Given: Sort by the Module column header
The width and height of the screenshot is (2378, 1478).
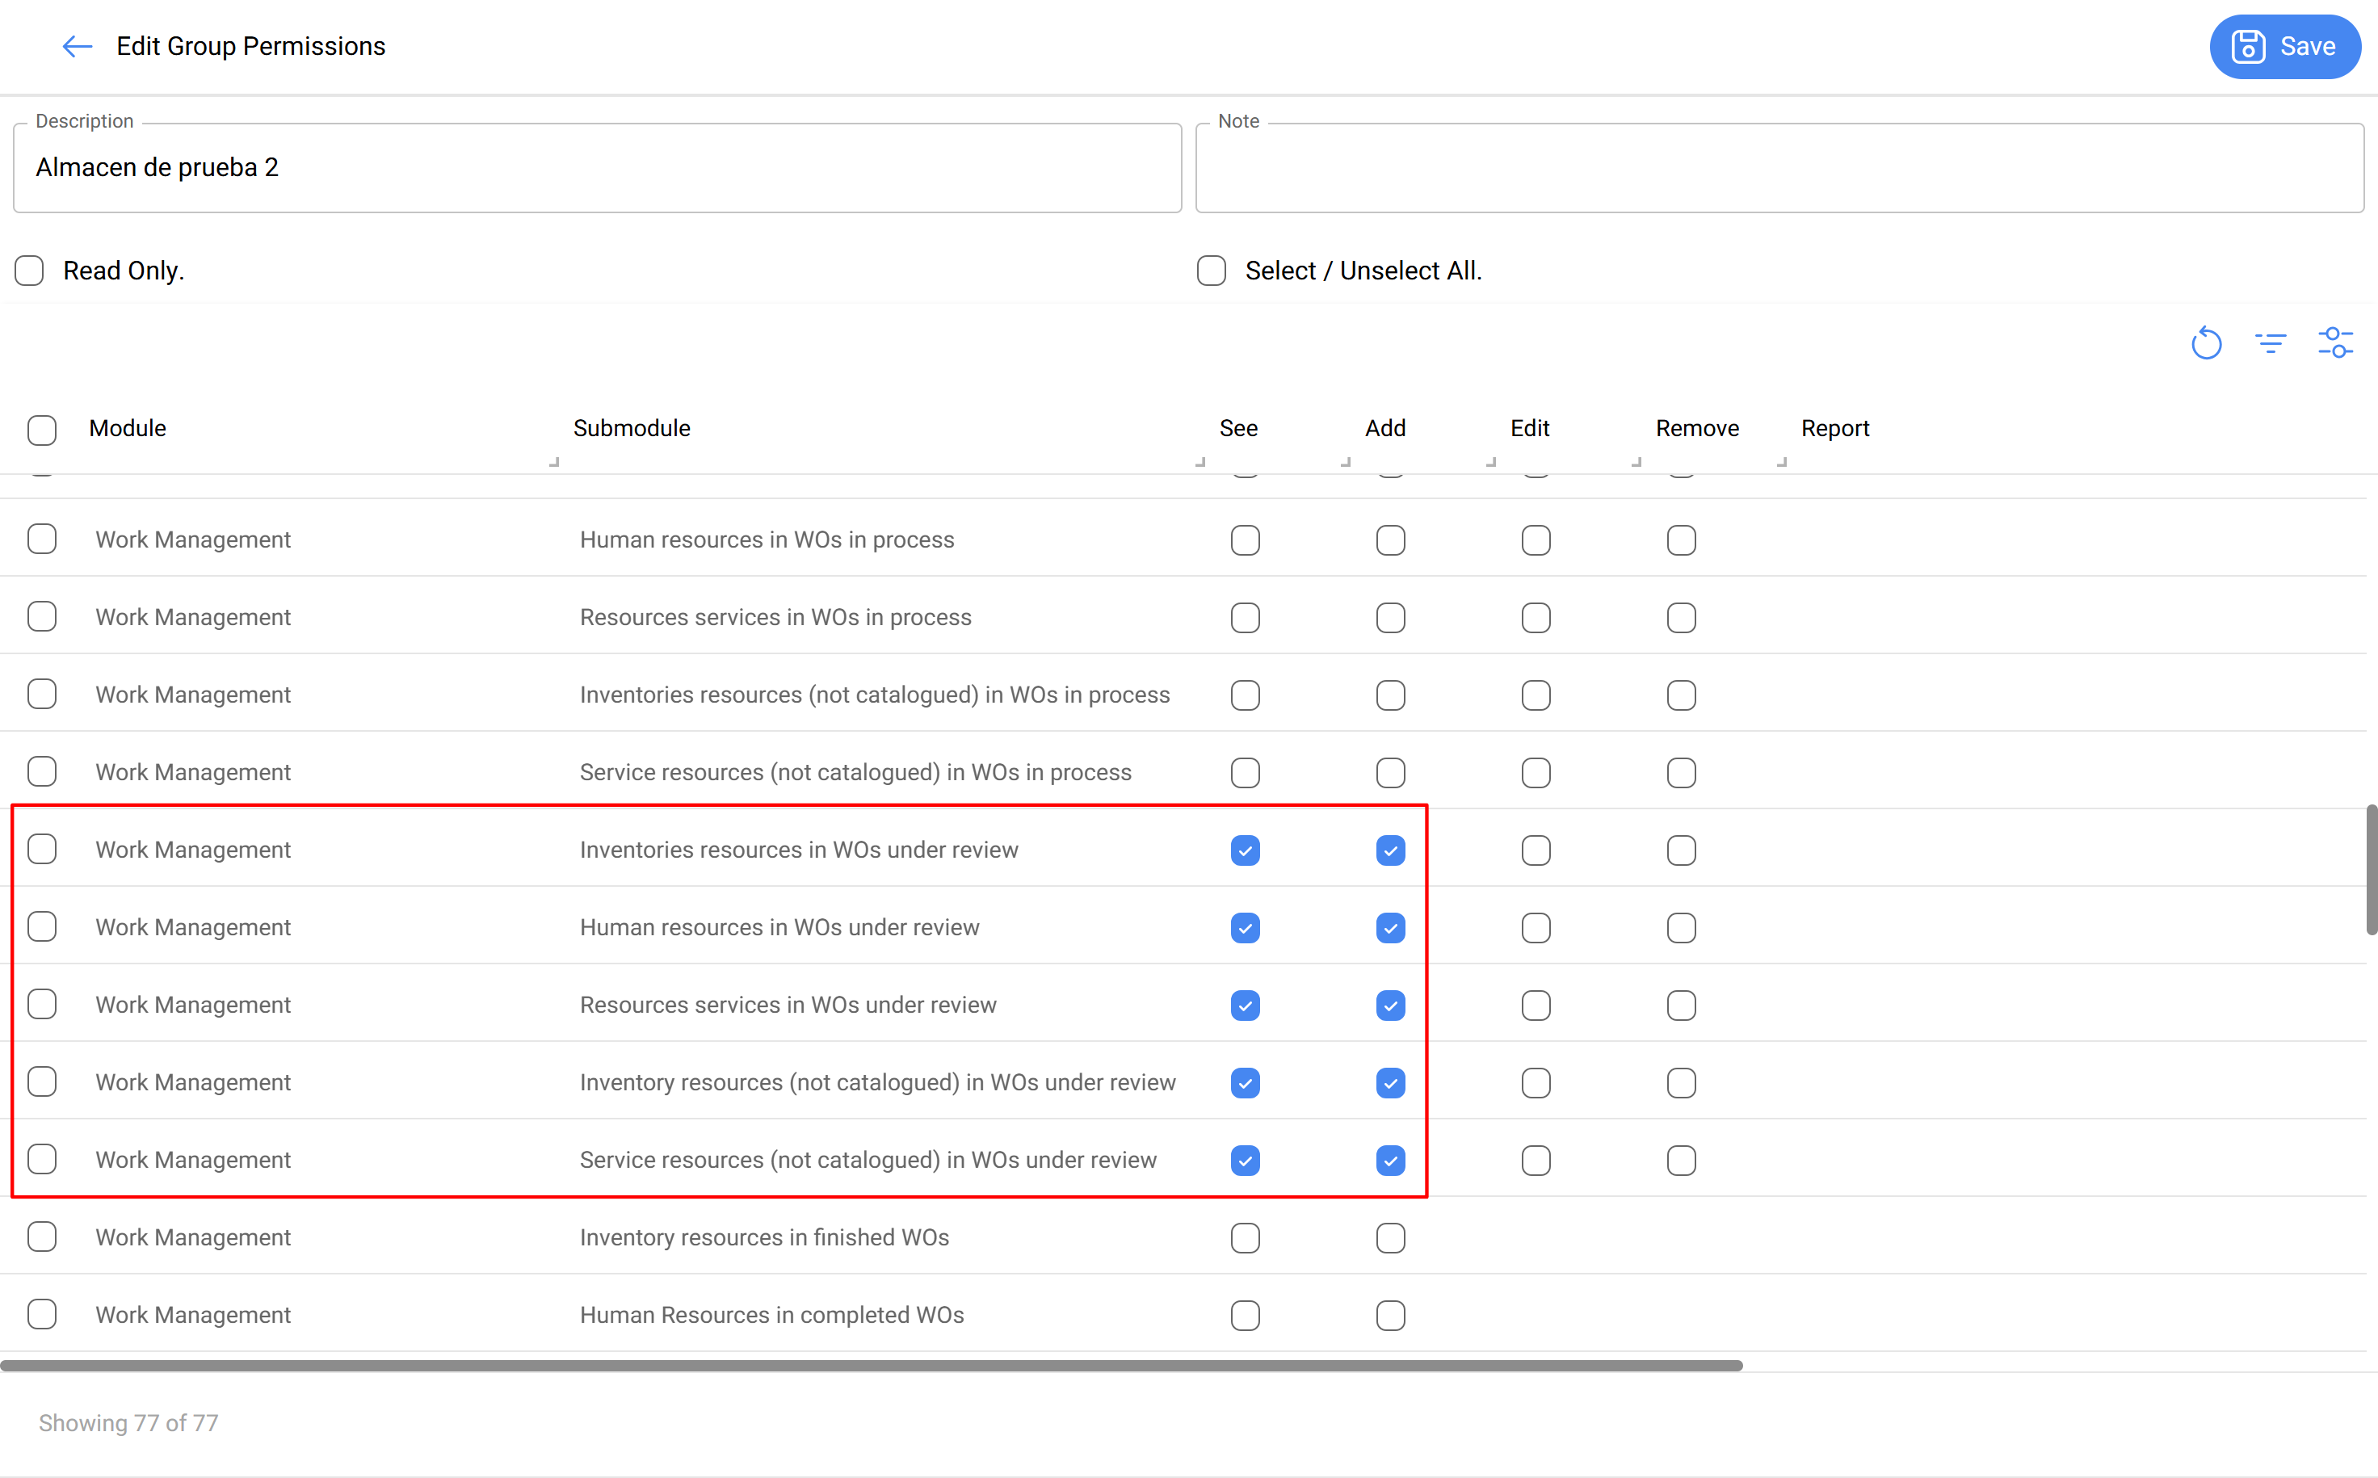Looking at the screenshot, I should 127,428.
